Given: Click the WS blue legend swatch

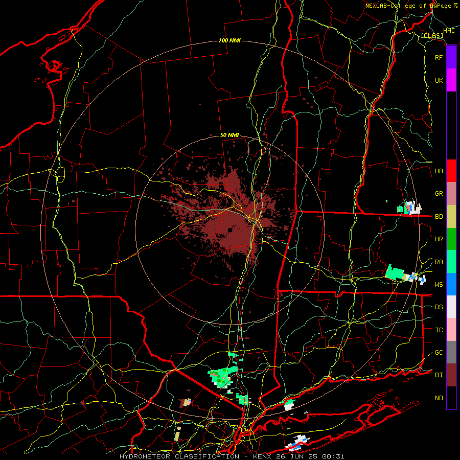Looking at the screenshot, I should (451, 284).
